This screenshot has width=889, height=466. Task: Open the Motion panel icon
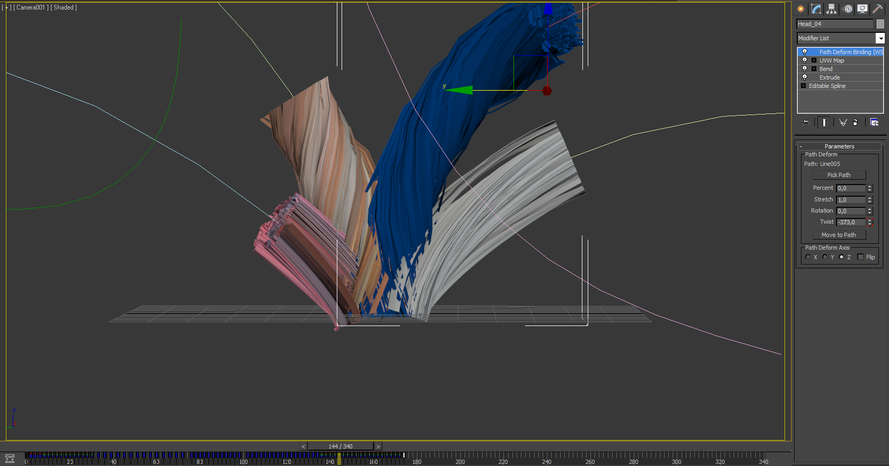point(848,9)
